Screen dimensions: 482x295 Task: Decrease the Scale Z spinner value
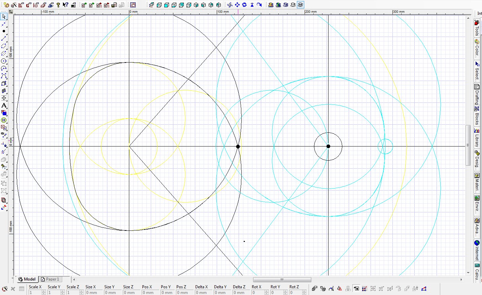tap(81, 294)
